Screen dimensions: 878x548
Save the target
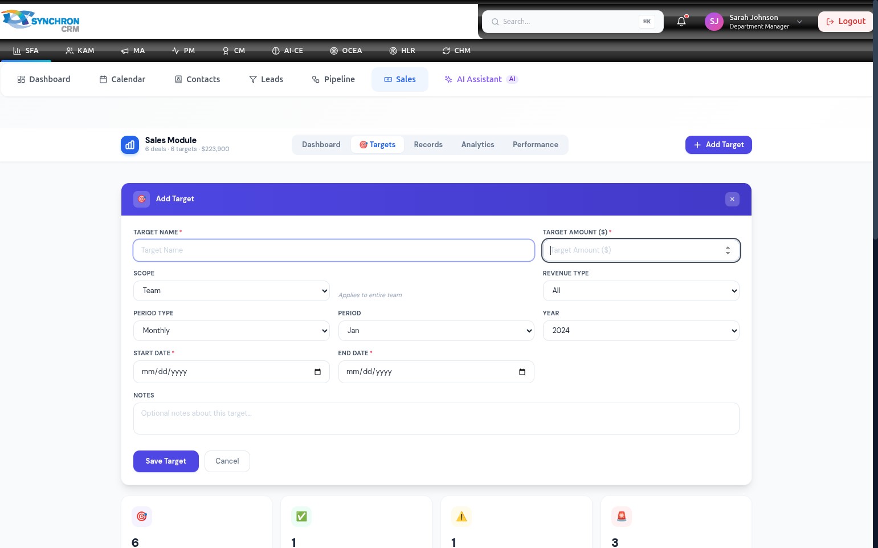[x=166, y=461]
